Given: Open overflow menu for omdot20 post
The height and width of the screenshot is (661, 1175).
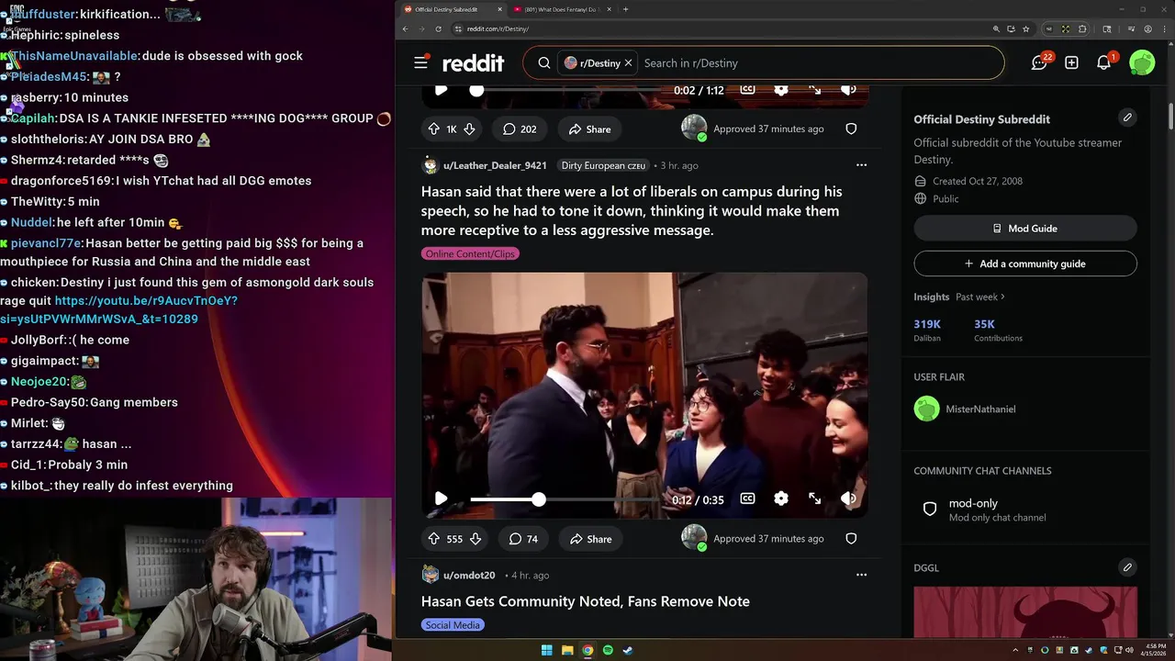Looking at the screenshot, I should 861,575.
